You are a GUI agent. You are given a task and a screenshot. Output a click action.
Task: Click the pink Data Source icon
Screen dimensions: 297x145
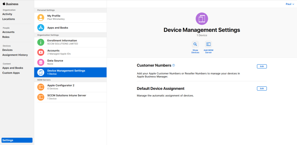(x=41, y=62)
